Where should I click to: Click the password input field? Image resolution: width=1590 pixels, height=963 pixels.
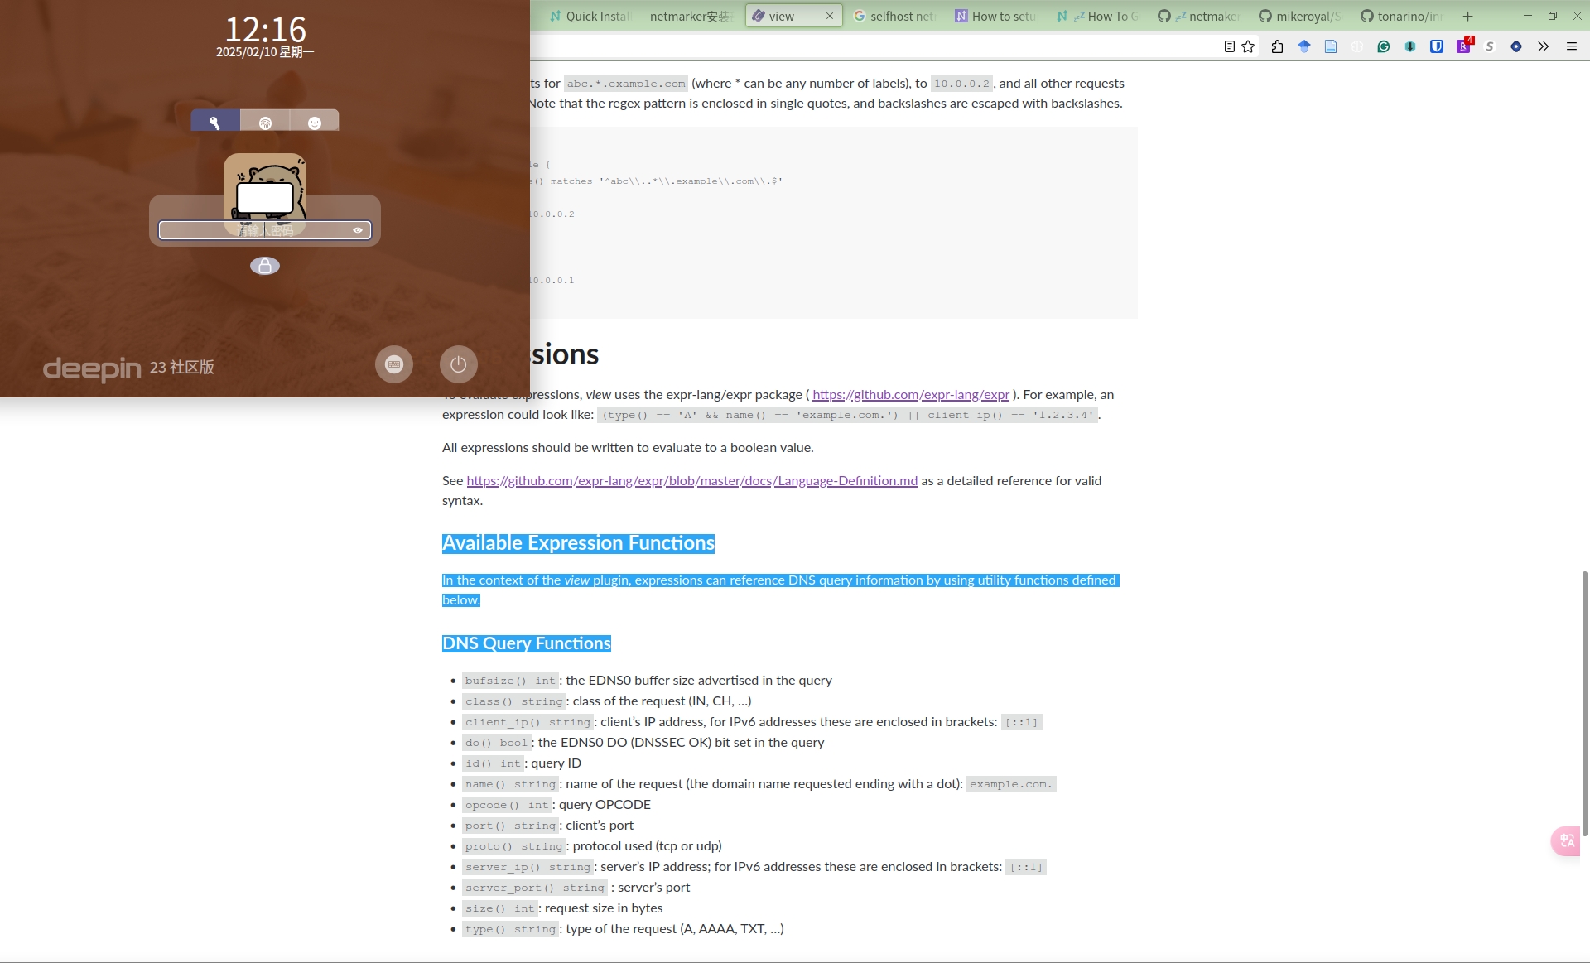265,229
